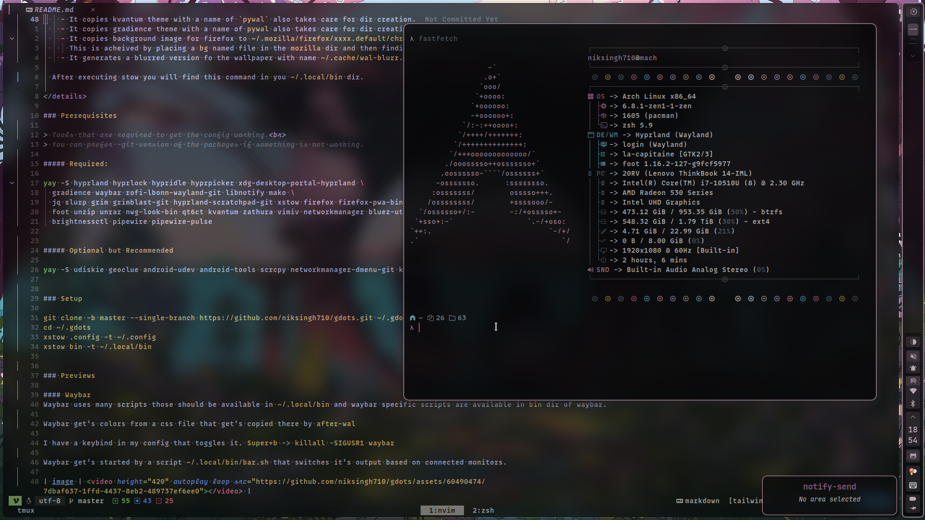Open the GitHub cat icon in Waybar

coord(913,456)
